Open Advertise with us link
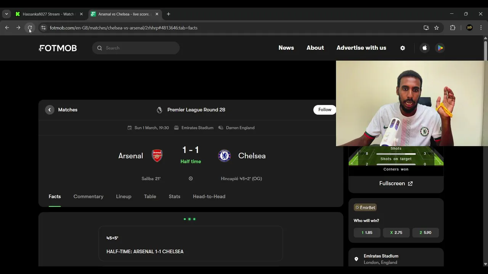This screenshot has width=488, height=274. 361,48
